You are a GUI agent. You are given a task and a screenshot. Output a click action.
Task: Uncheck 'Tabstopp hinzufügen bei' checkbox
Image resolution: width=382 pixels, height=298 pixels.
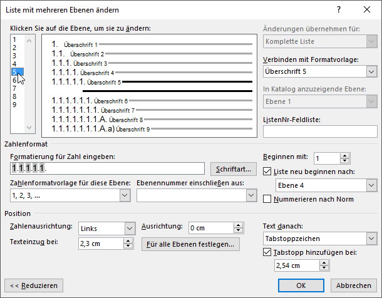click(x=268, y=252)
